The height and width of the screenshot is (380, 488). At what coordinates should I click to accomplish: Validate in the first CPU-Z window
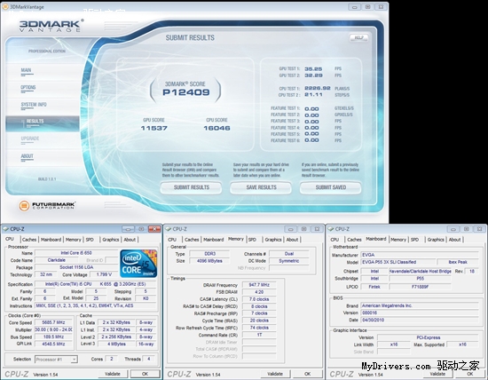[113, 374]
